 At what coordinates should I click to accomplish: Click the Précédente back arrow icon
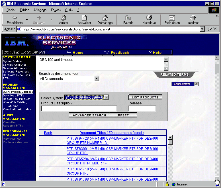[x=14, y=18]
